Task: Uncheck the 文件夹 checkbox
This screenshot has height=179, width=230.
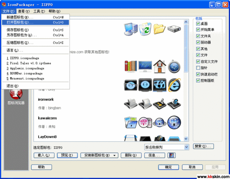Action: (198, 36)
